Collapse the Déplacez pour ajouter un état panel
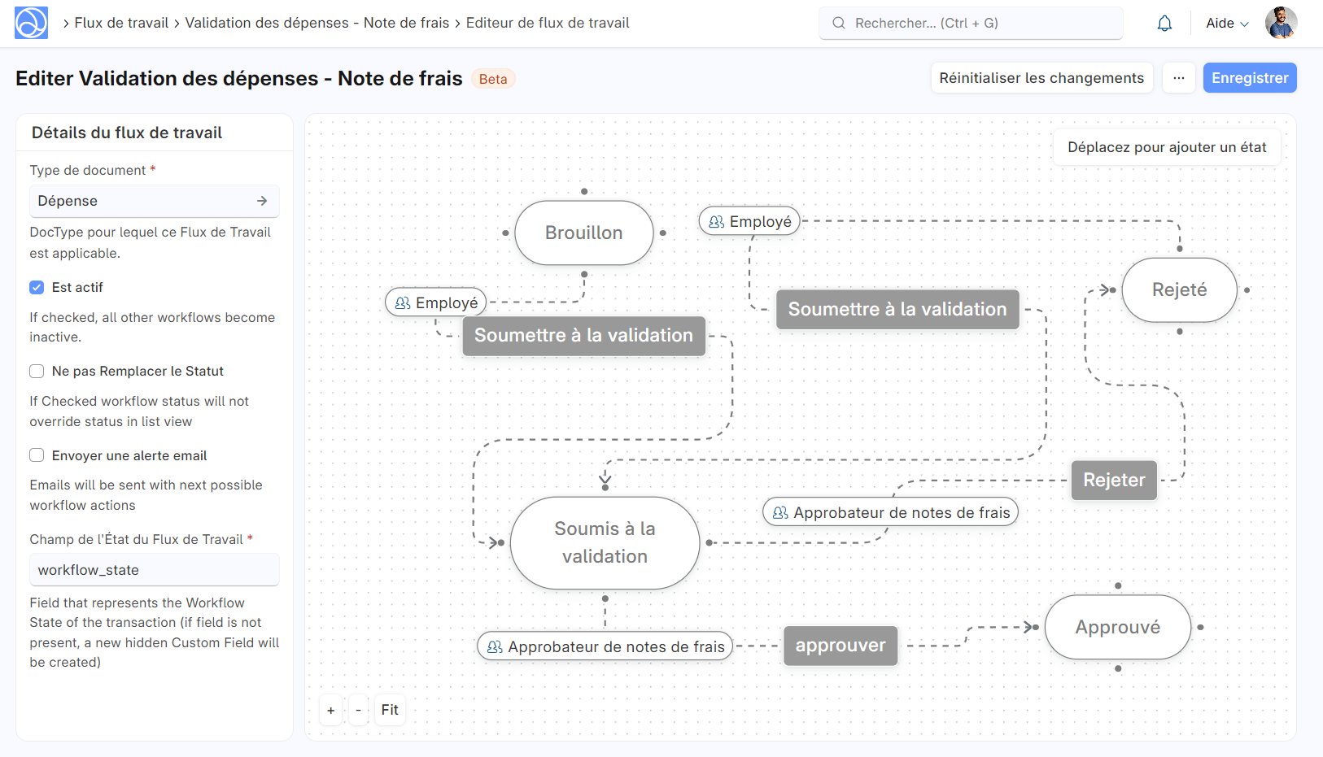The image size is (1323, 757). (x=1167, y=147)
